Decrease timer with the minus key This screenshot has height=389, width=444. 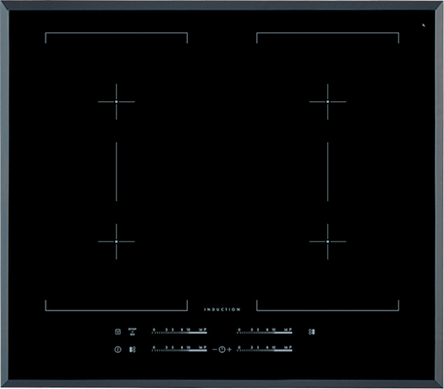coord(214,349)
